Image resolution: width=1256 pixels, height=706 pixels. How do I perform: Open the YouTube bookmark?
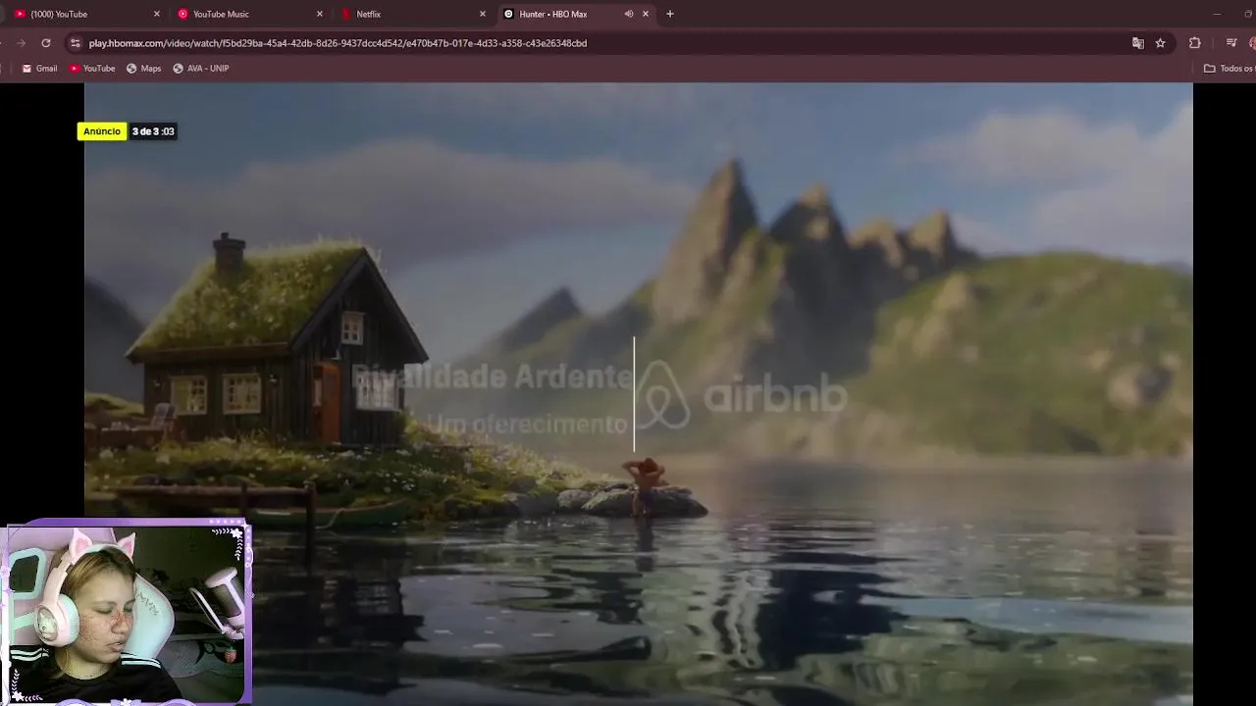91,69
